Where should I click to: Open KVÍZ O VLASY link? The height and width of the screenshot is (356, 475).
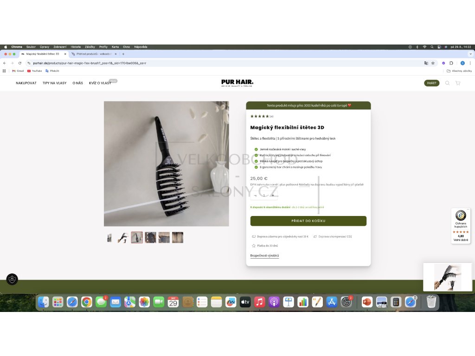[x=100, y=83]
